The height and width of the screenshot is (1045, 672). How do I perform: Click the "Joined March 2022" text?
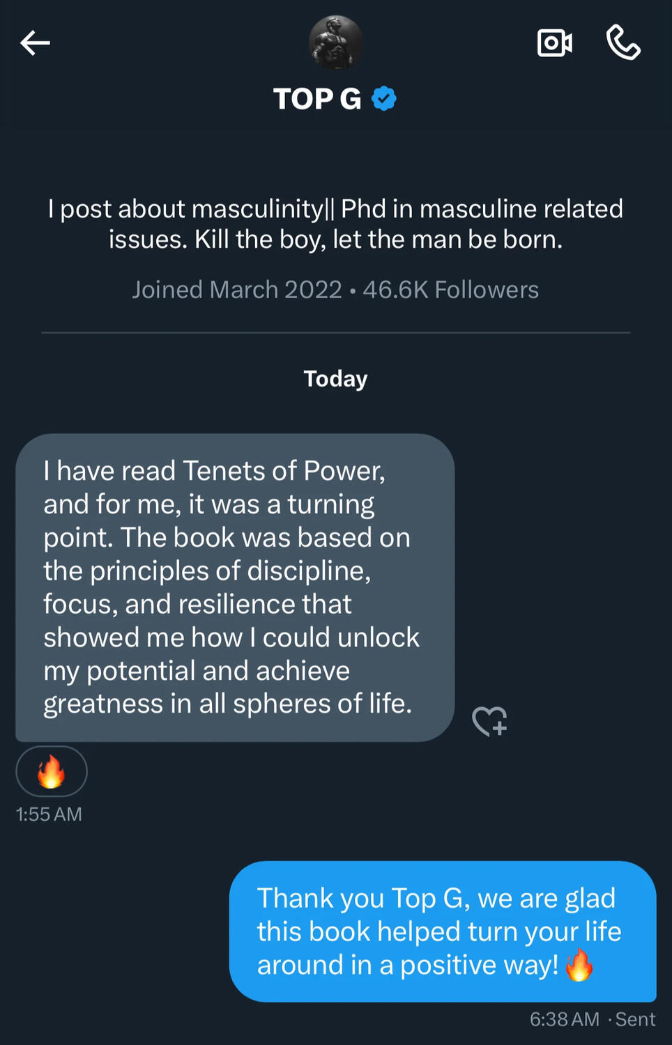click(x=237, y=290)
